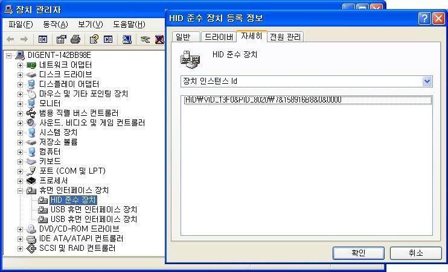Click the back arrow toolbar icon
This screenshot has height=272, width=448.
click(10, 39)
